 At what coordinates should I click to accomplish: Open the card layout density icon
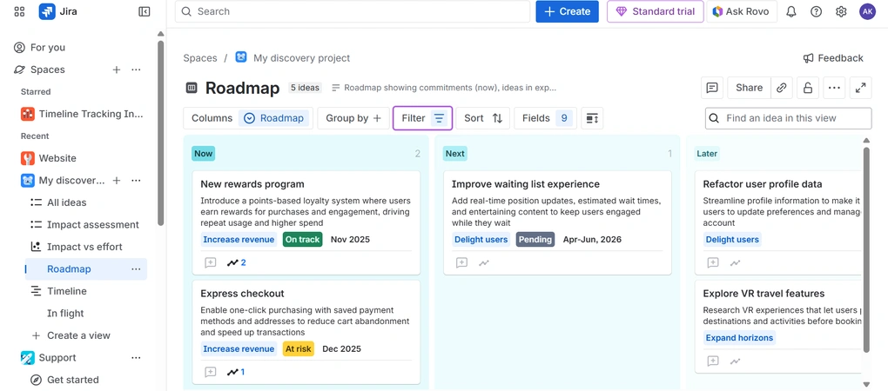592,118
